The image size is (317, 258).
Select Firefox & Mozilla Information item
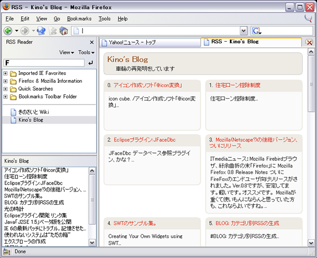coord(50,81)
